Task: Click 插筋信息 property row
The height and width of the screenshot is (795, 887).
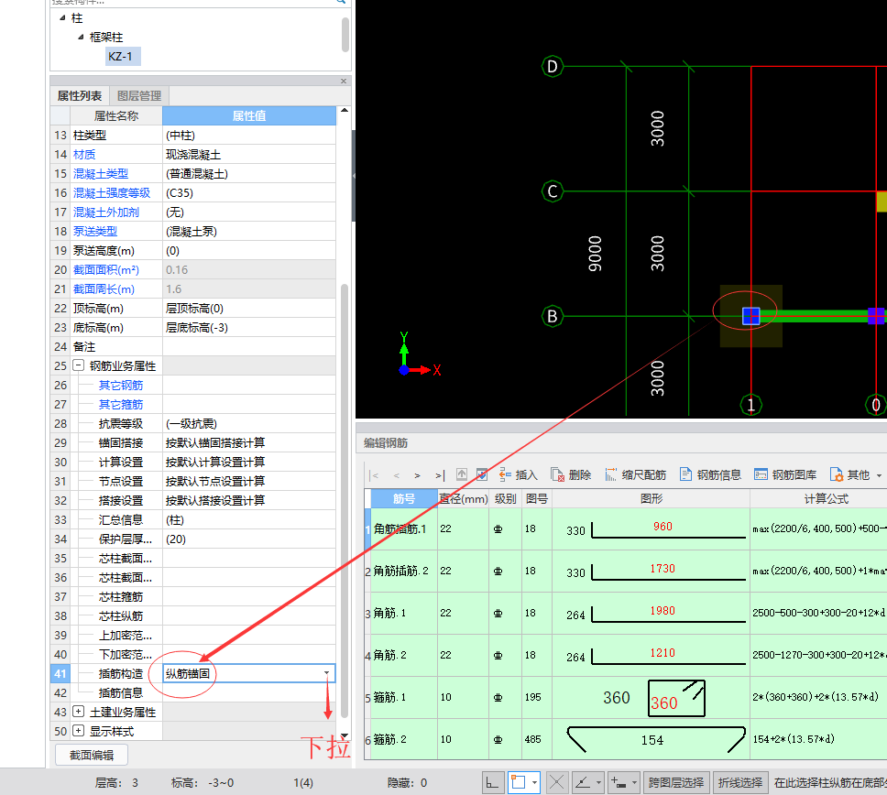Action: (192, 692)
